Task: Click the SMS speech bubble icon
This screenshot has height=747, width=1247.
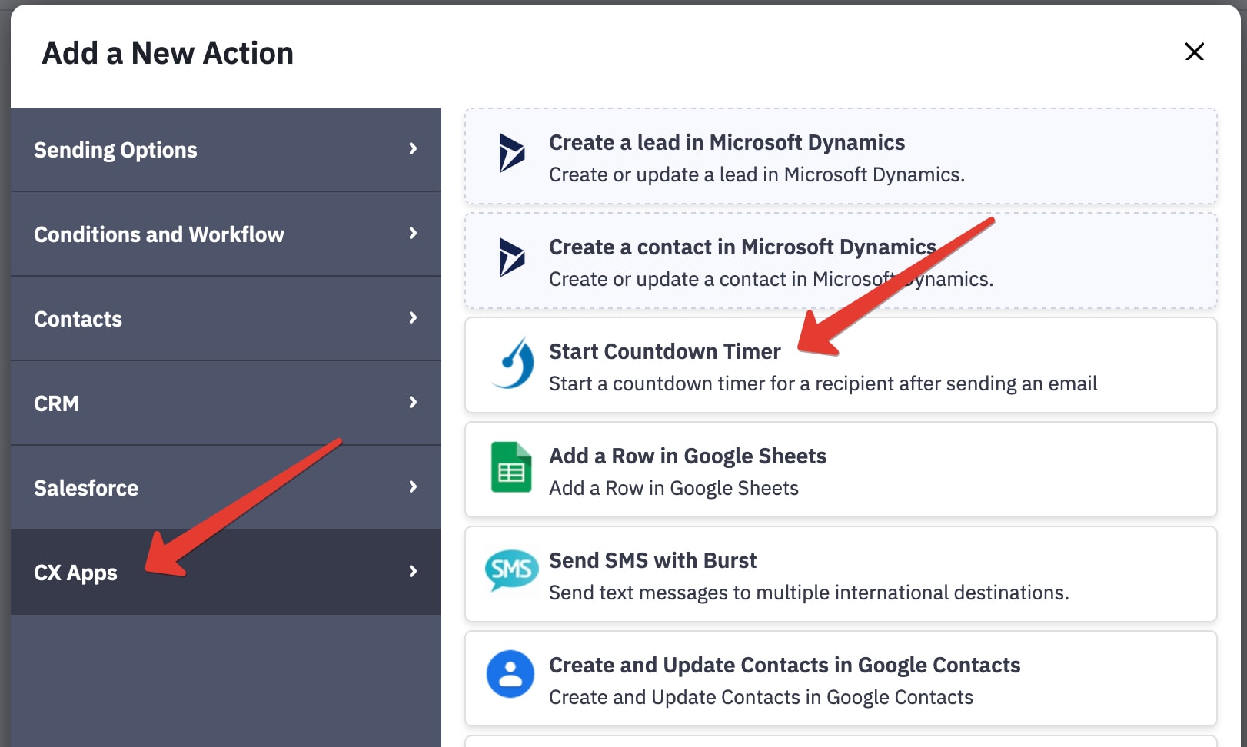Action: (511, 570)
